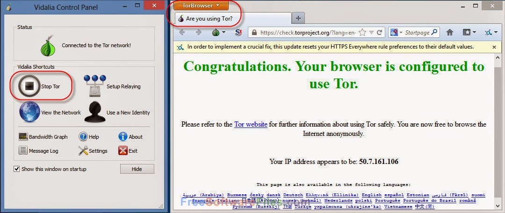Select the Are you using Tor? tab

232,18
